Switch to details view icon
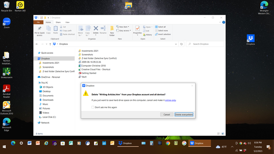The width and height of the screenshot is (274, 154). click(x=219, y=134)
